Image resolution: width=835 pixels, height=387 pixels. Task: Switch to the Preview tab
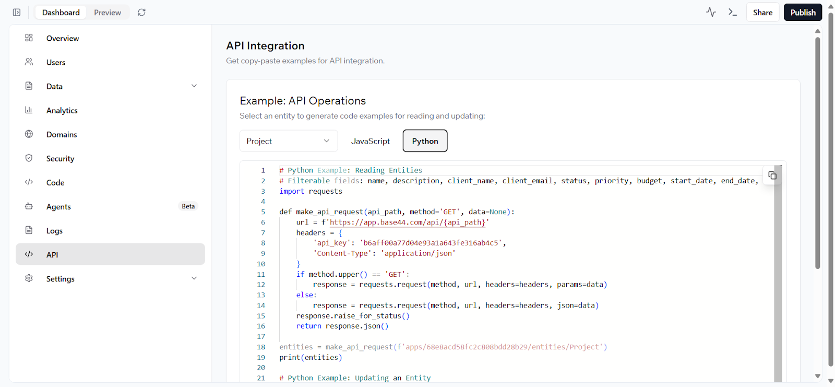tap(108, 13)
